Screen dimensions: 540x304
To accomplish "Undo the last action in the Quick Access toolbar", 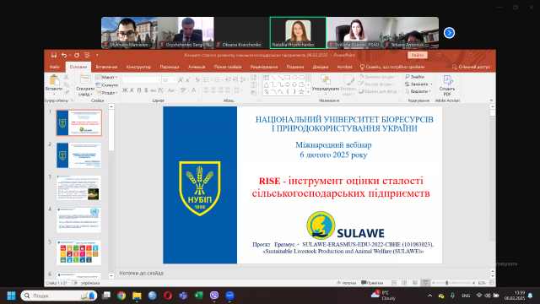I will point(64,55).
